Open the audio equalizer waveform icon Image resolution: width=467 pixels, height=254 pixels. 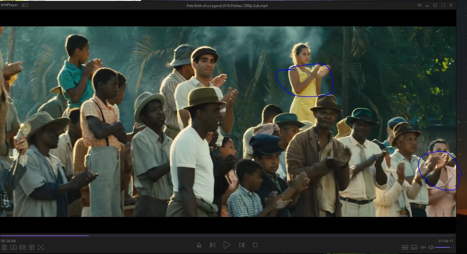(423, 247)
